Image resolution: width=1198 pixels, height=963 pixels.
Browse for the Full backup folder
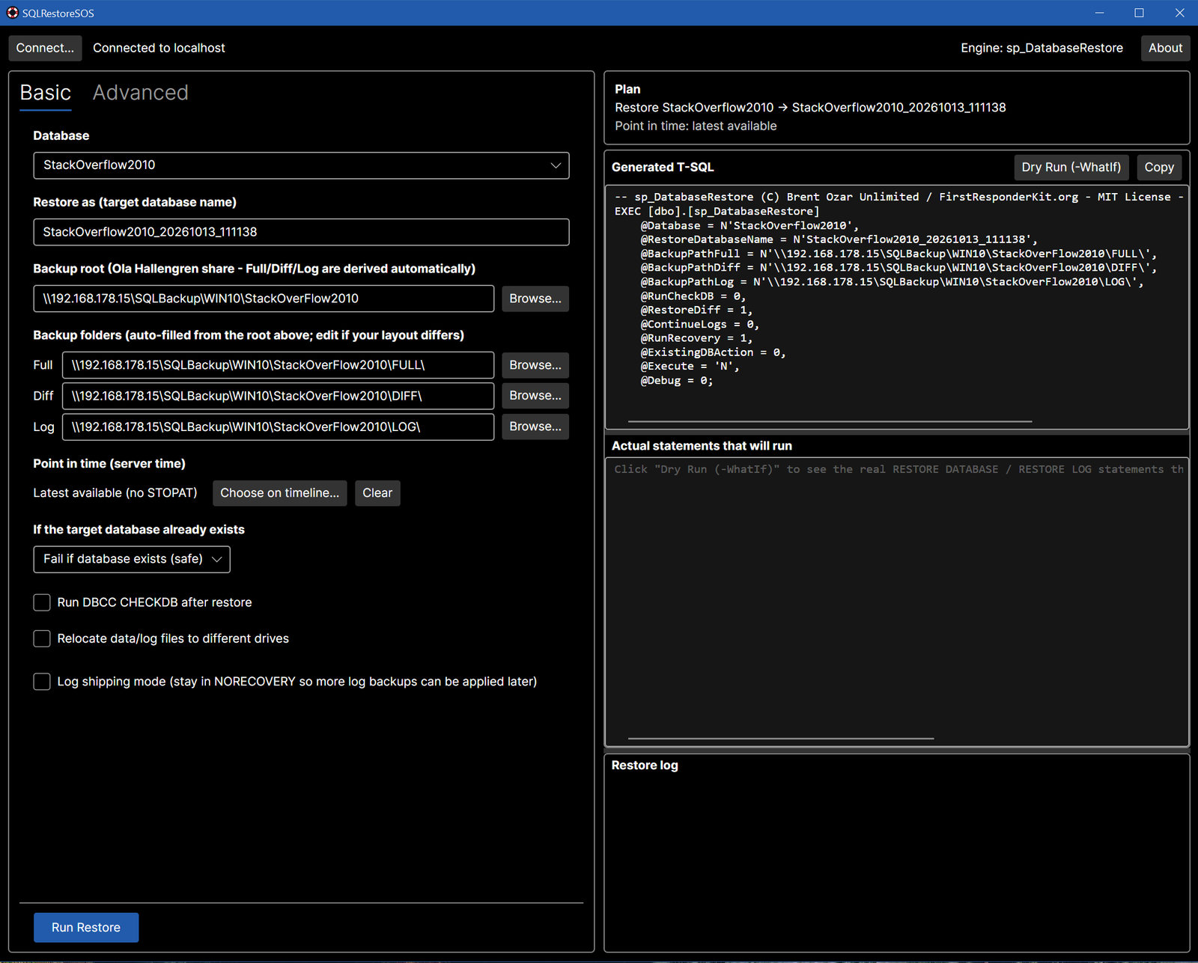(x=535, y=365)
